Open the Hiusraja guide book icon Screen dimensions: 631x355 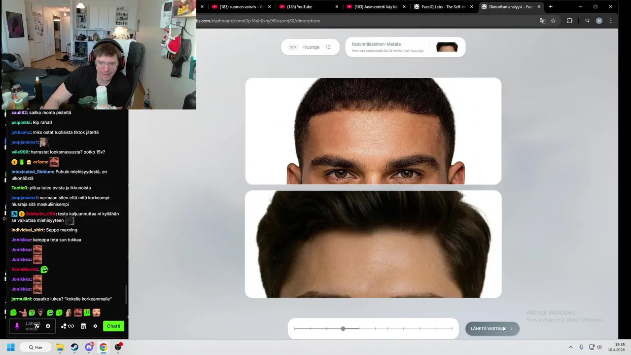(x=329, y=47)
